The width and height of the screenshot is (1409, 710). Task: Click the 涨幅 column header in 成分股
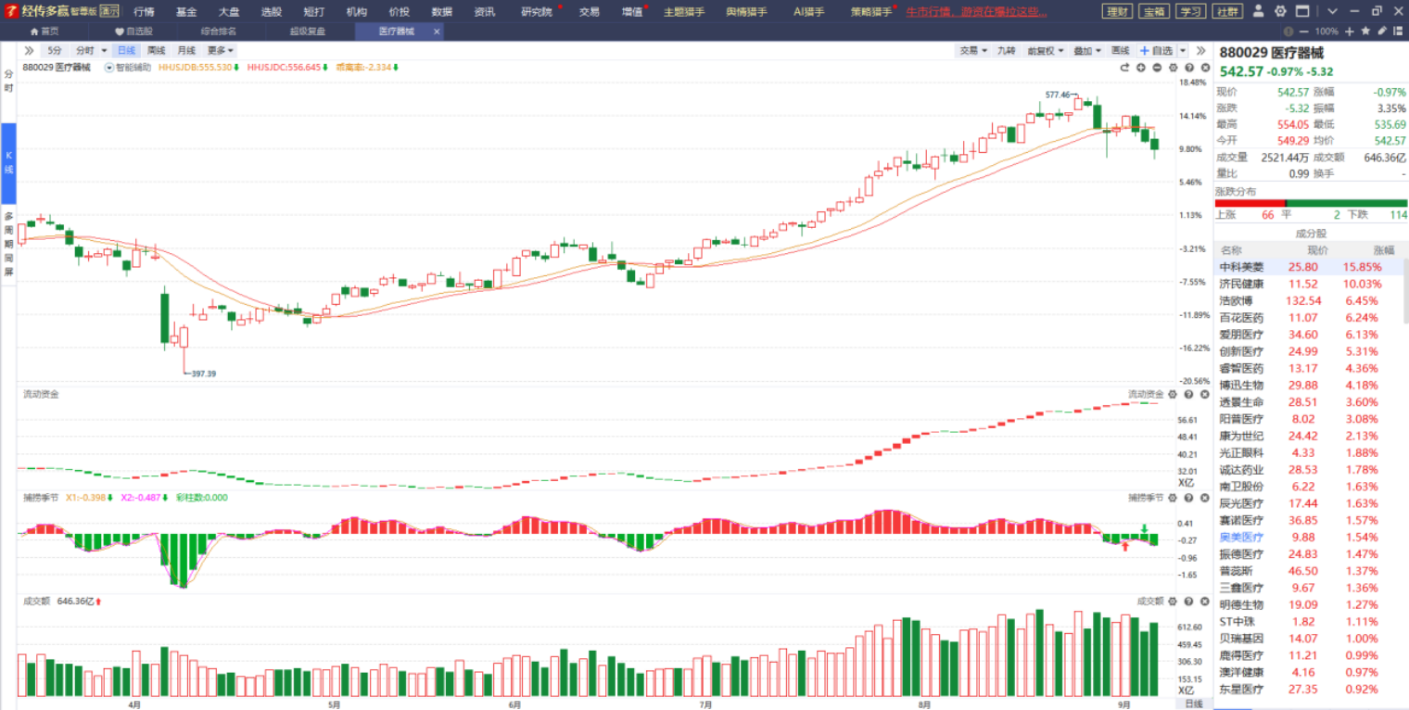point(1383,250)
